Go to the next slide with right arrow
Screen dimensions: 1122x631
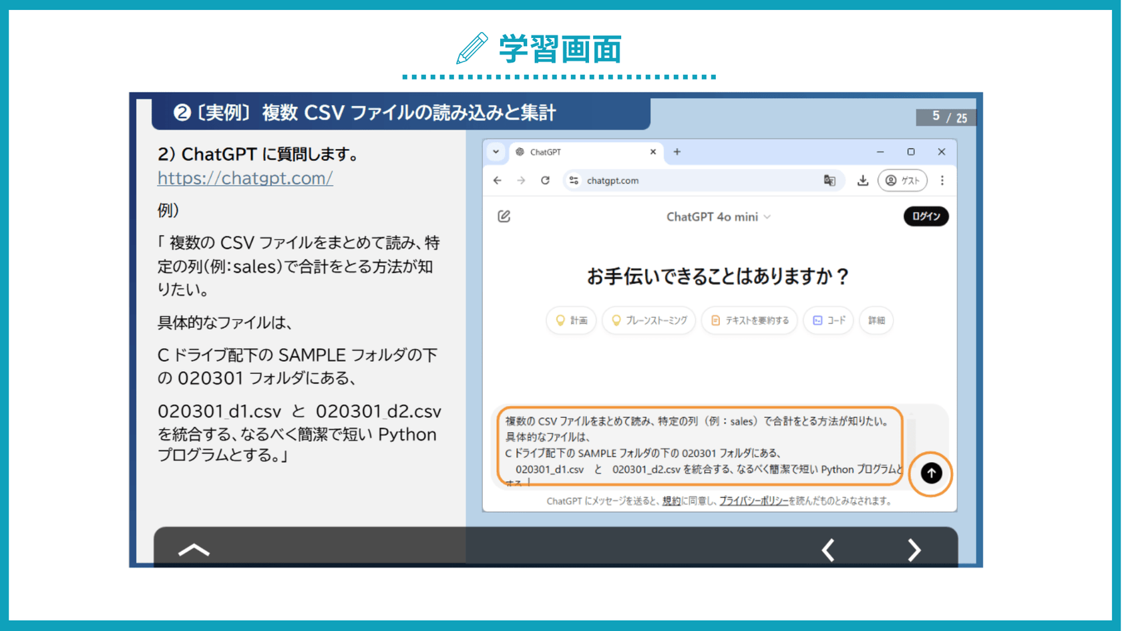914,550
